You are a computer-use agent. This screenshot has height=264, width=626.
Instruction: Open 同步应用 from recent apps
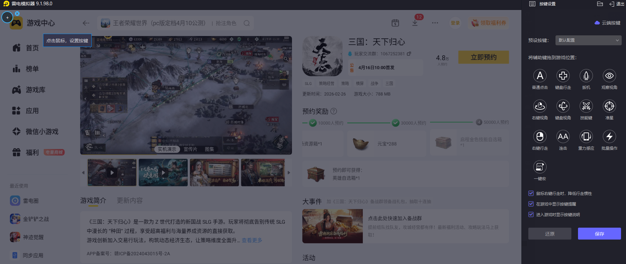tap(27, 255)
